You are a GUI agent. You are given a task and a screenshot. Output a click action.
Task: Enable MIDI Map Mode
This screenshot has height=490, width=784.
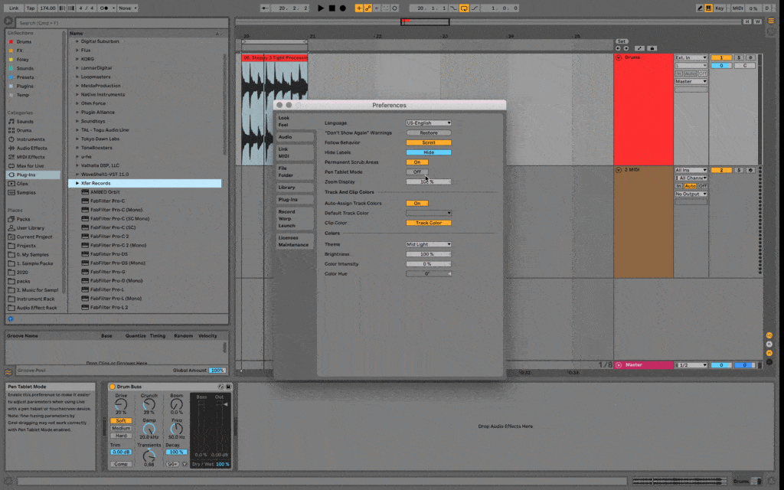tap(737, 8)
